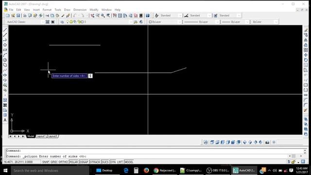Click the Redo arrow icon
This screenshot has width=311, height=175.
click(x=82, y=16)
